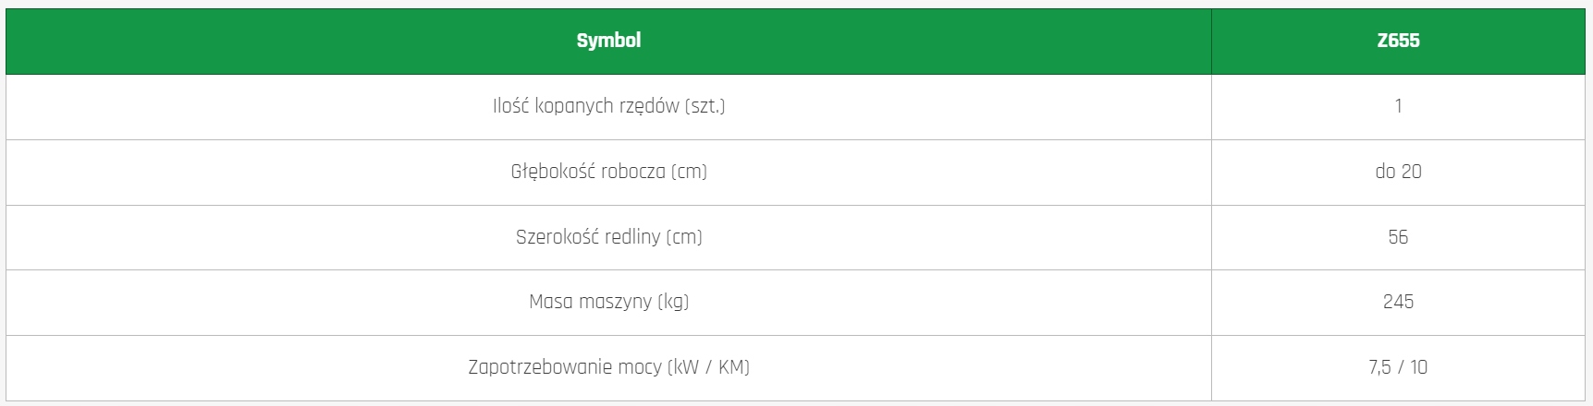Select the Ilość kopanych rzędów (szt.) cell
This screenshot has height=406, width=1593.
tap(608, 106)
